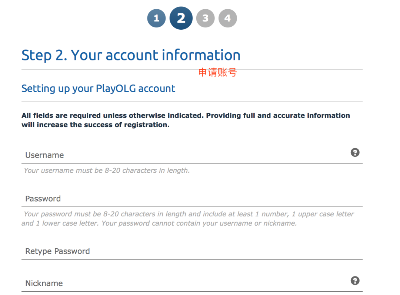This screenshot has height=295, width=400.
Task: Open the Username help question mark
Action: click(355, 152)
